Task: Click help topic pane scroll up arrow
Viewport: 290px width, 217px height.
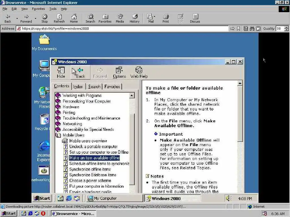Action: coord(240,83)
